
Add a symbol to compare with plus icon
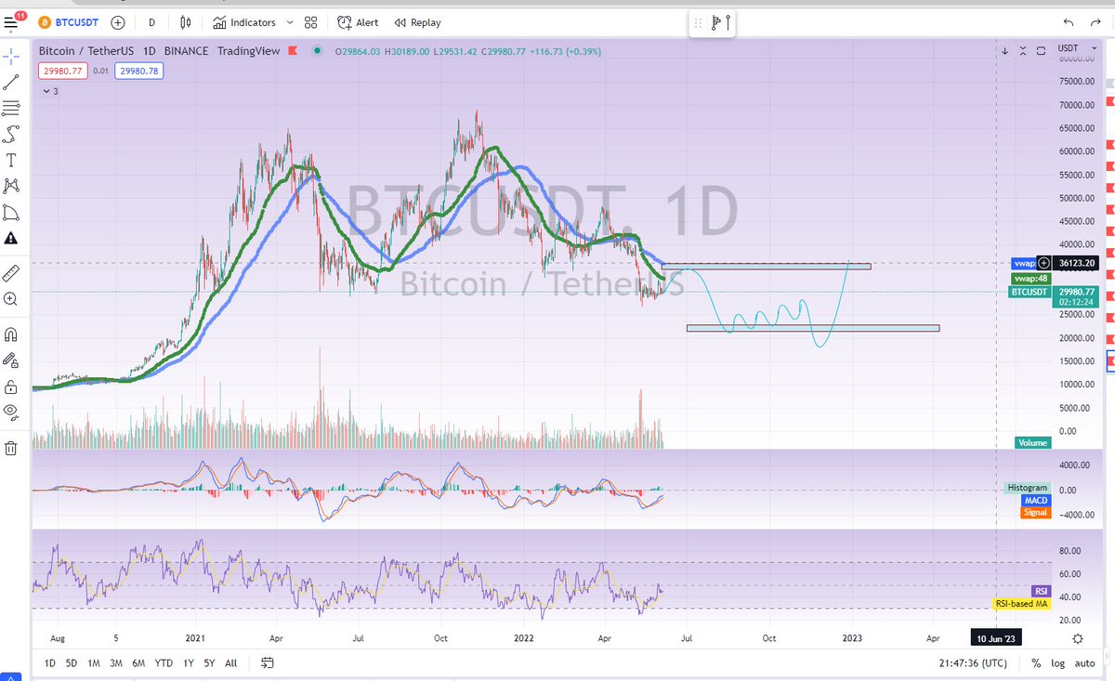point(118,22)
